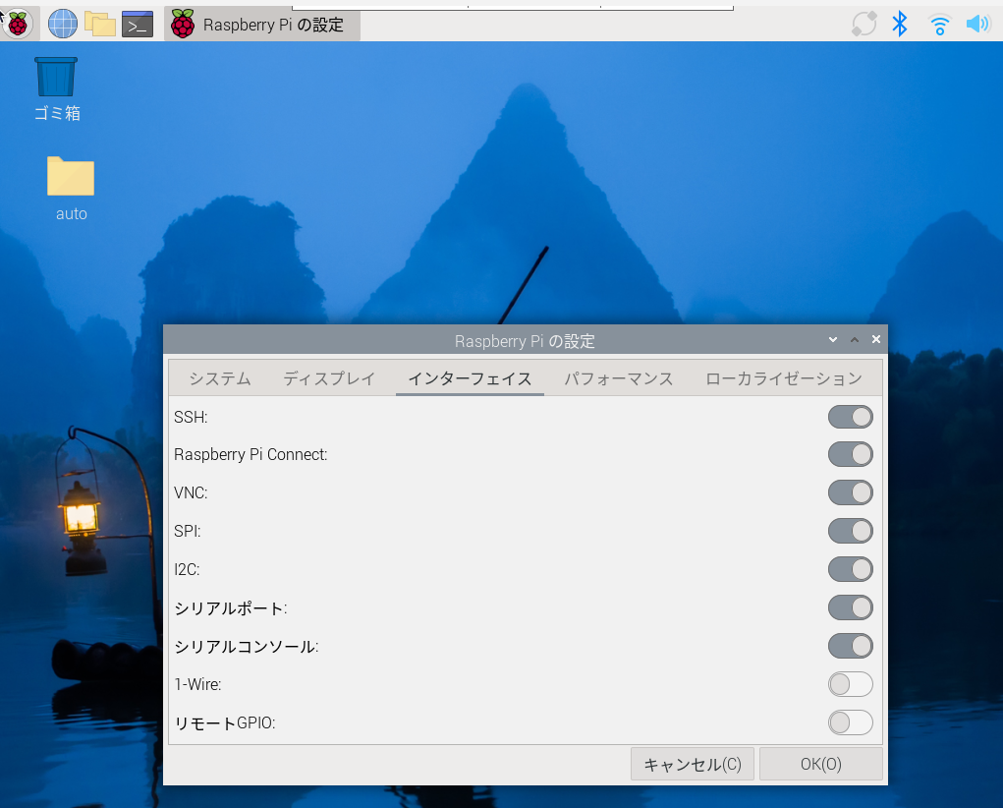Viewport: 1003px width, 808px height.
Task: Toggle the I2C interface switch
Action: (850, 569)
